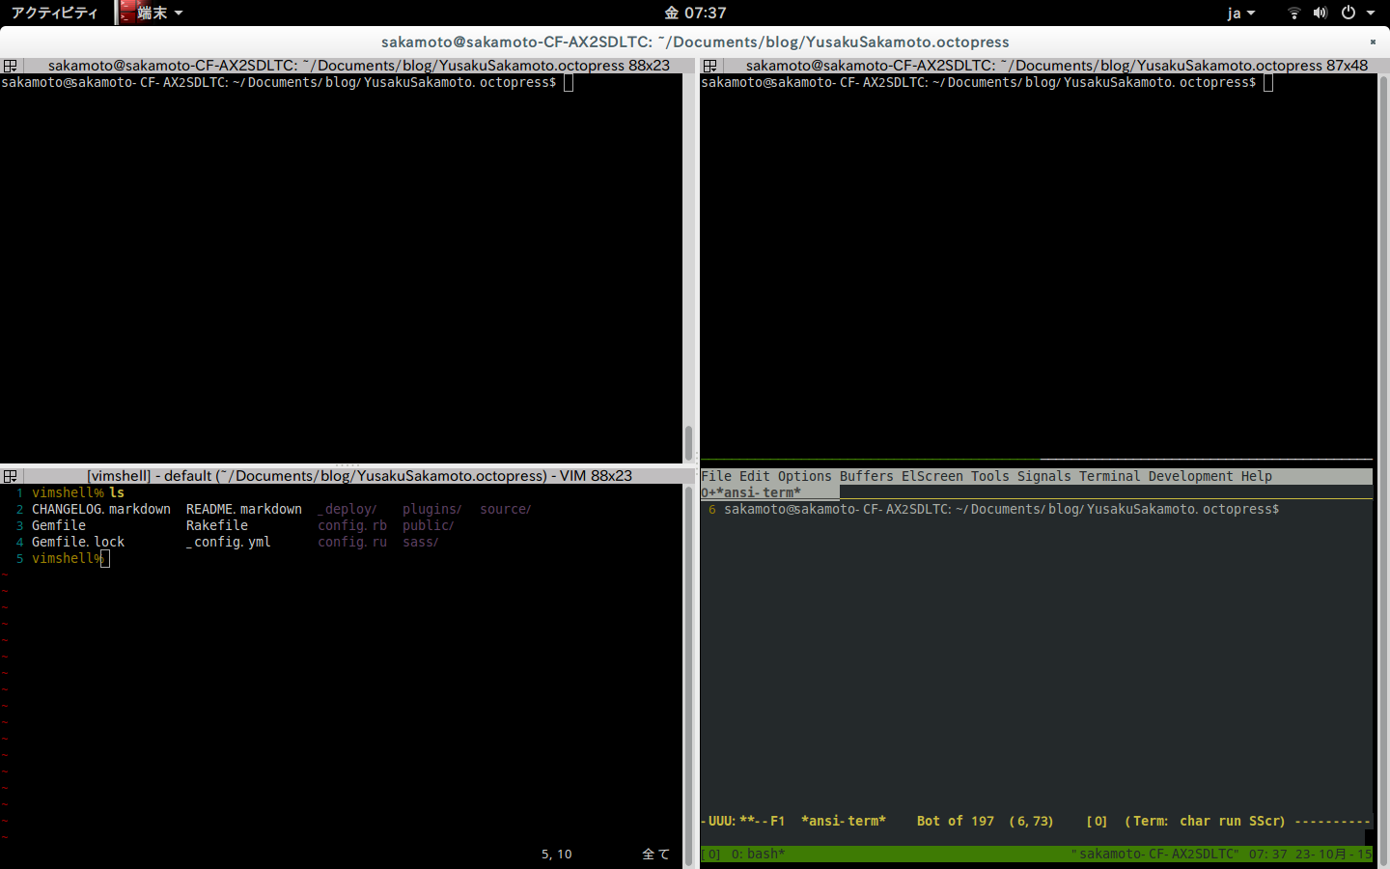Open Emacs File menu
This screenshot has height=869, width=1390.
click(x=716, y=476)
